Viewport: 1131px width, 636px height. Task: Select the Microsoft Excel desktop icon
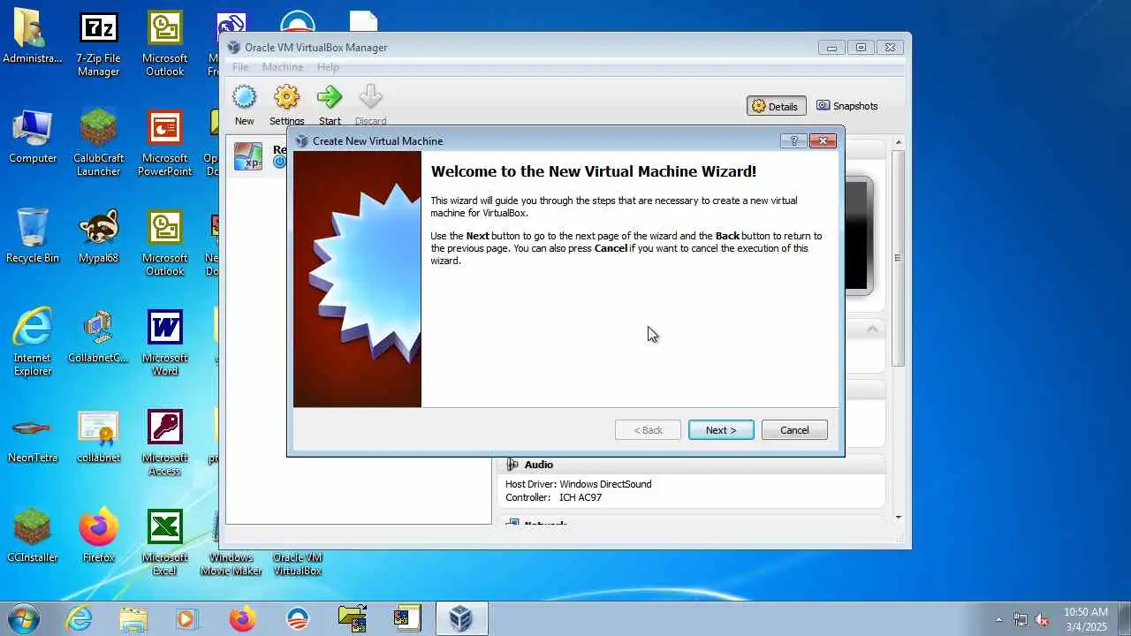click(164, 542)
